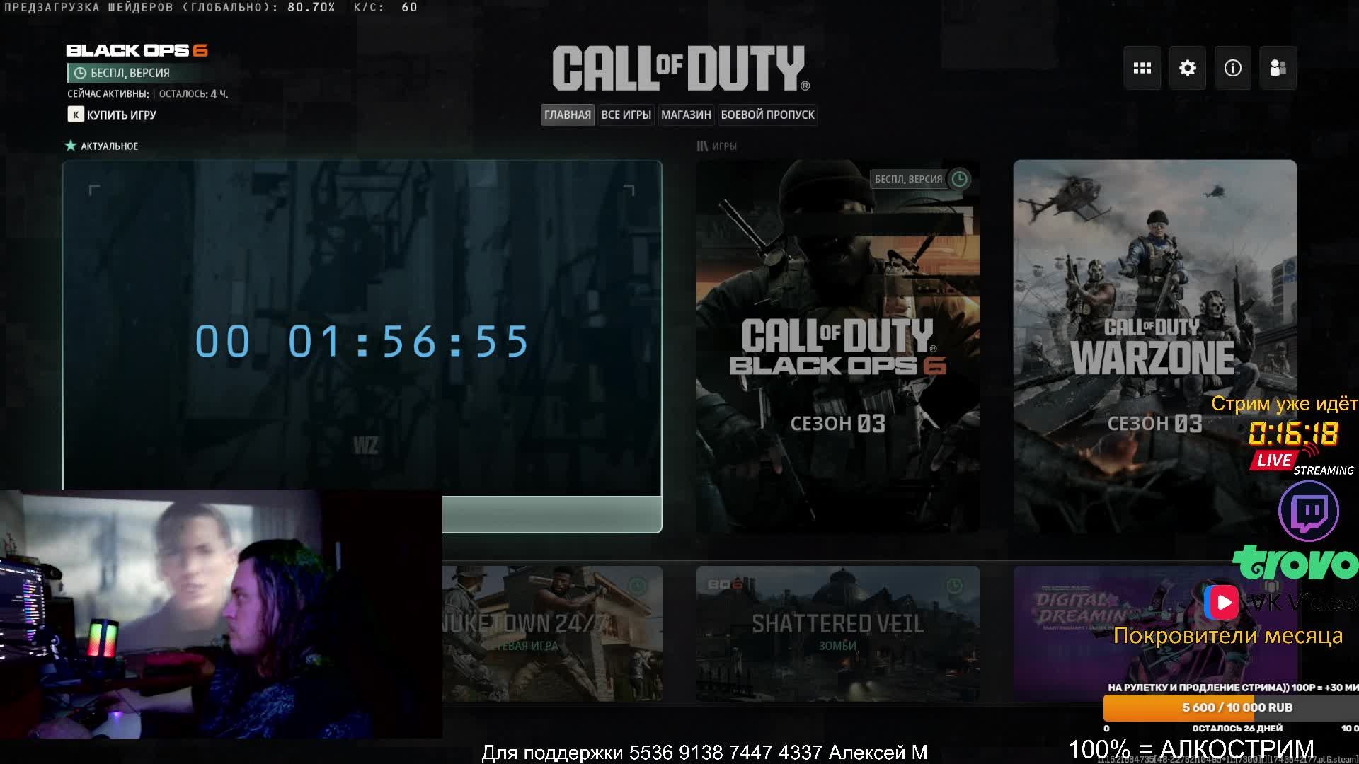Select the ГЛАВНАЯ tab
Image resolution: width=1359 pixels, height=764 pixels.
coord(567,115)
